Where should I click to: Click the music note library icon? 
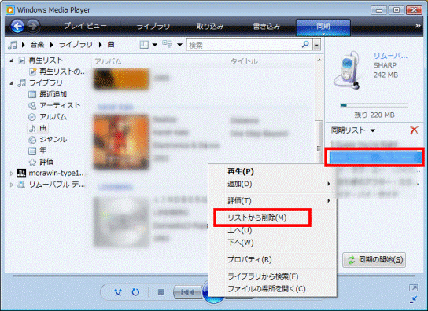[x=13, y=45]
